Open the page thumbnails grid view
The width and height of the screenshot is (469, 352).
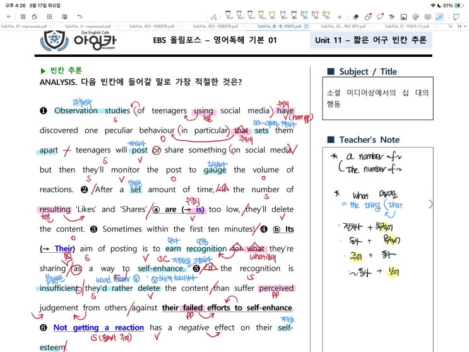tap(23, 16)
